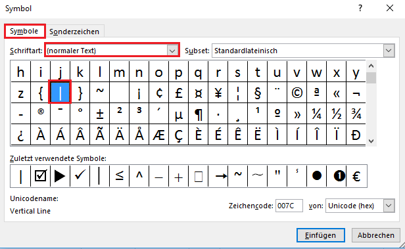Pick the closing curly brace }

point(80,93)
